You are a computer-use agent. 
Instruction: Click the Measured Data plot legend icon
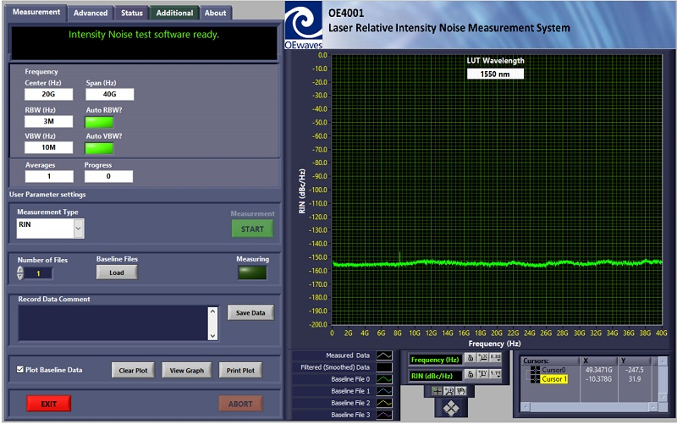point(384,355)
